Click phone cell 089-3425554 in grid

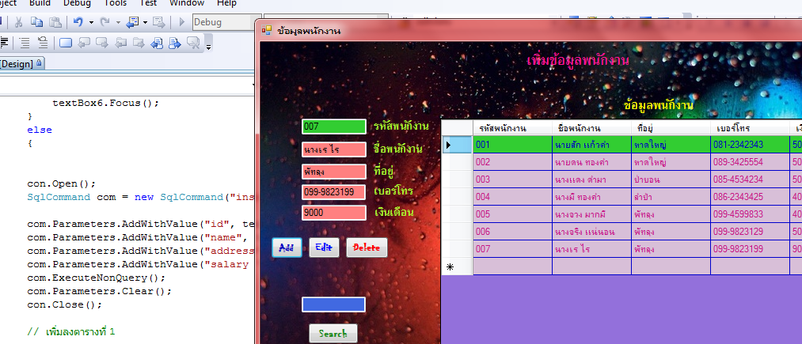[751, 162]
